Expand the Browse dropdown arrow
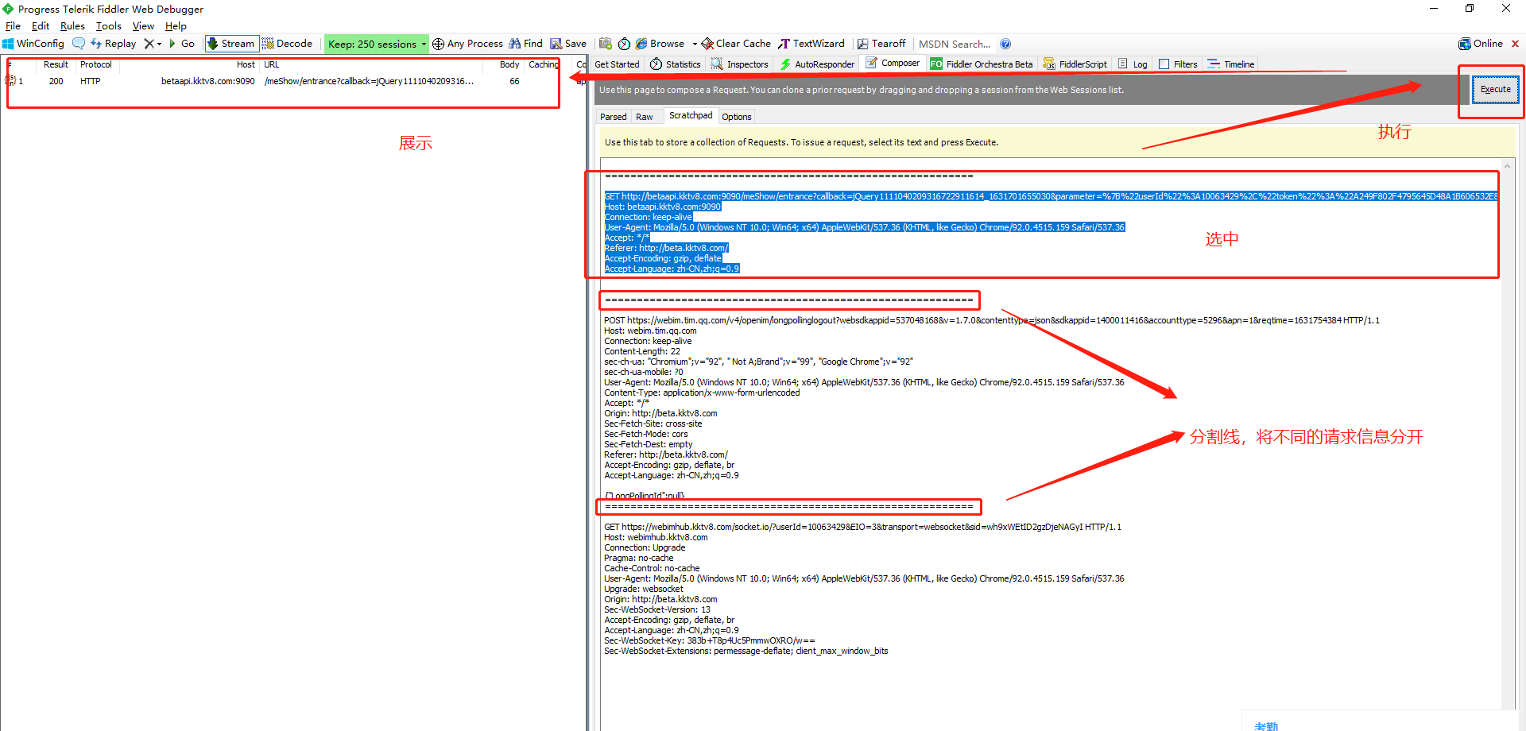Viewport: 1526px width, 731px height. 695,44
